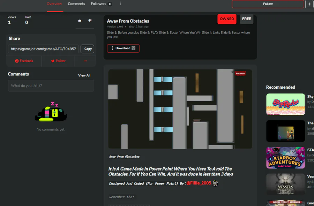This screenshot has width=314, height=206.
Task: Open the Vessels of Decay recommended game
Action: pyautogui.click(x=285, y=184)
